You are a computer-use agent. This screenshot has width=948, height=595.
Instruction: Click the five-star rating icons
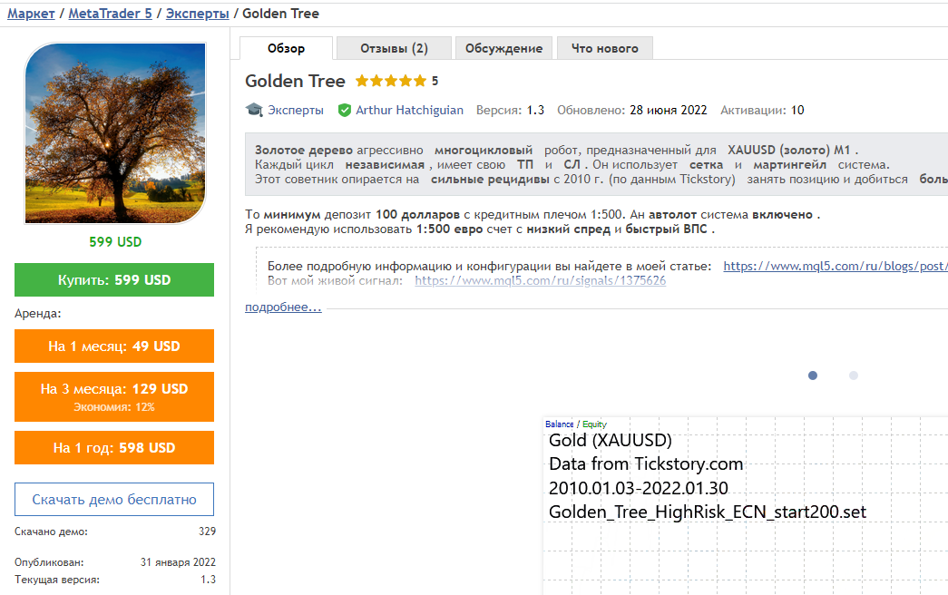[x=391, y=81]
